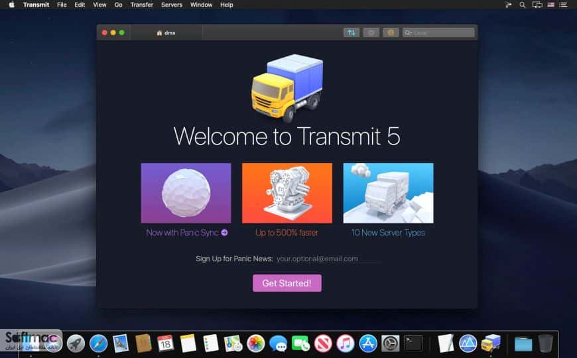This screenshot has width=577, height=358.
Task: Open Notification Center from the menu bar
Action: tap(563, 5)
